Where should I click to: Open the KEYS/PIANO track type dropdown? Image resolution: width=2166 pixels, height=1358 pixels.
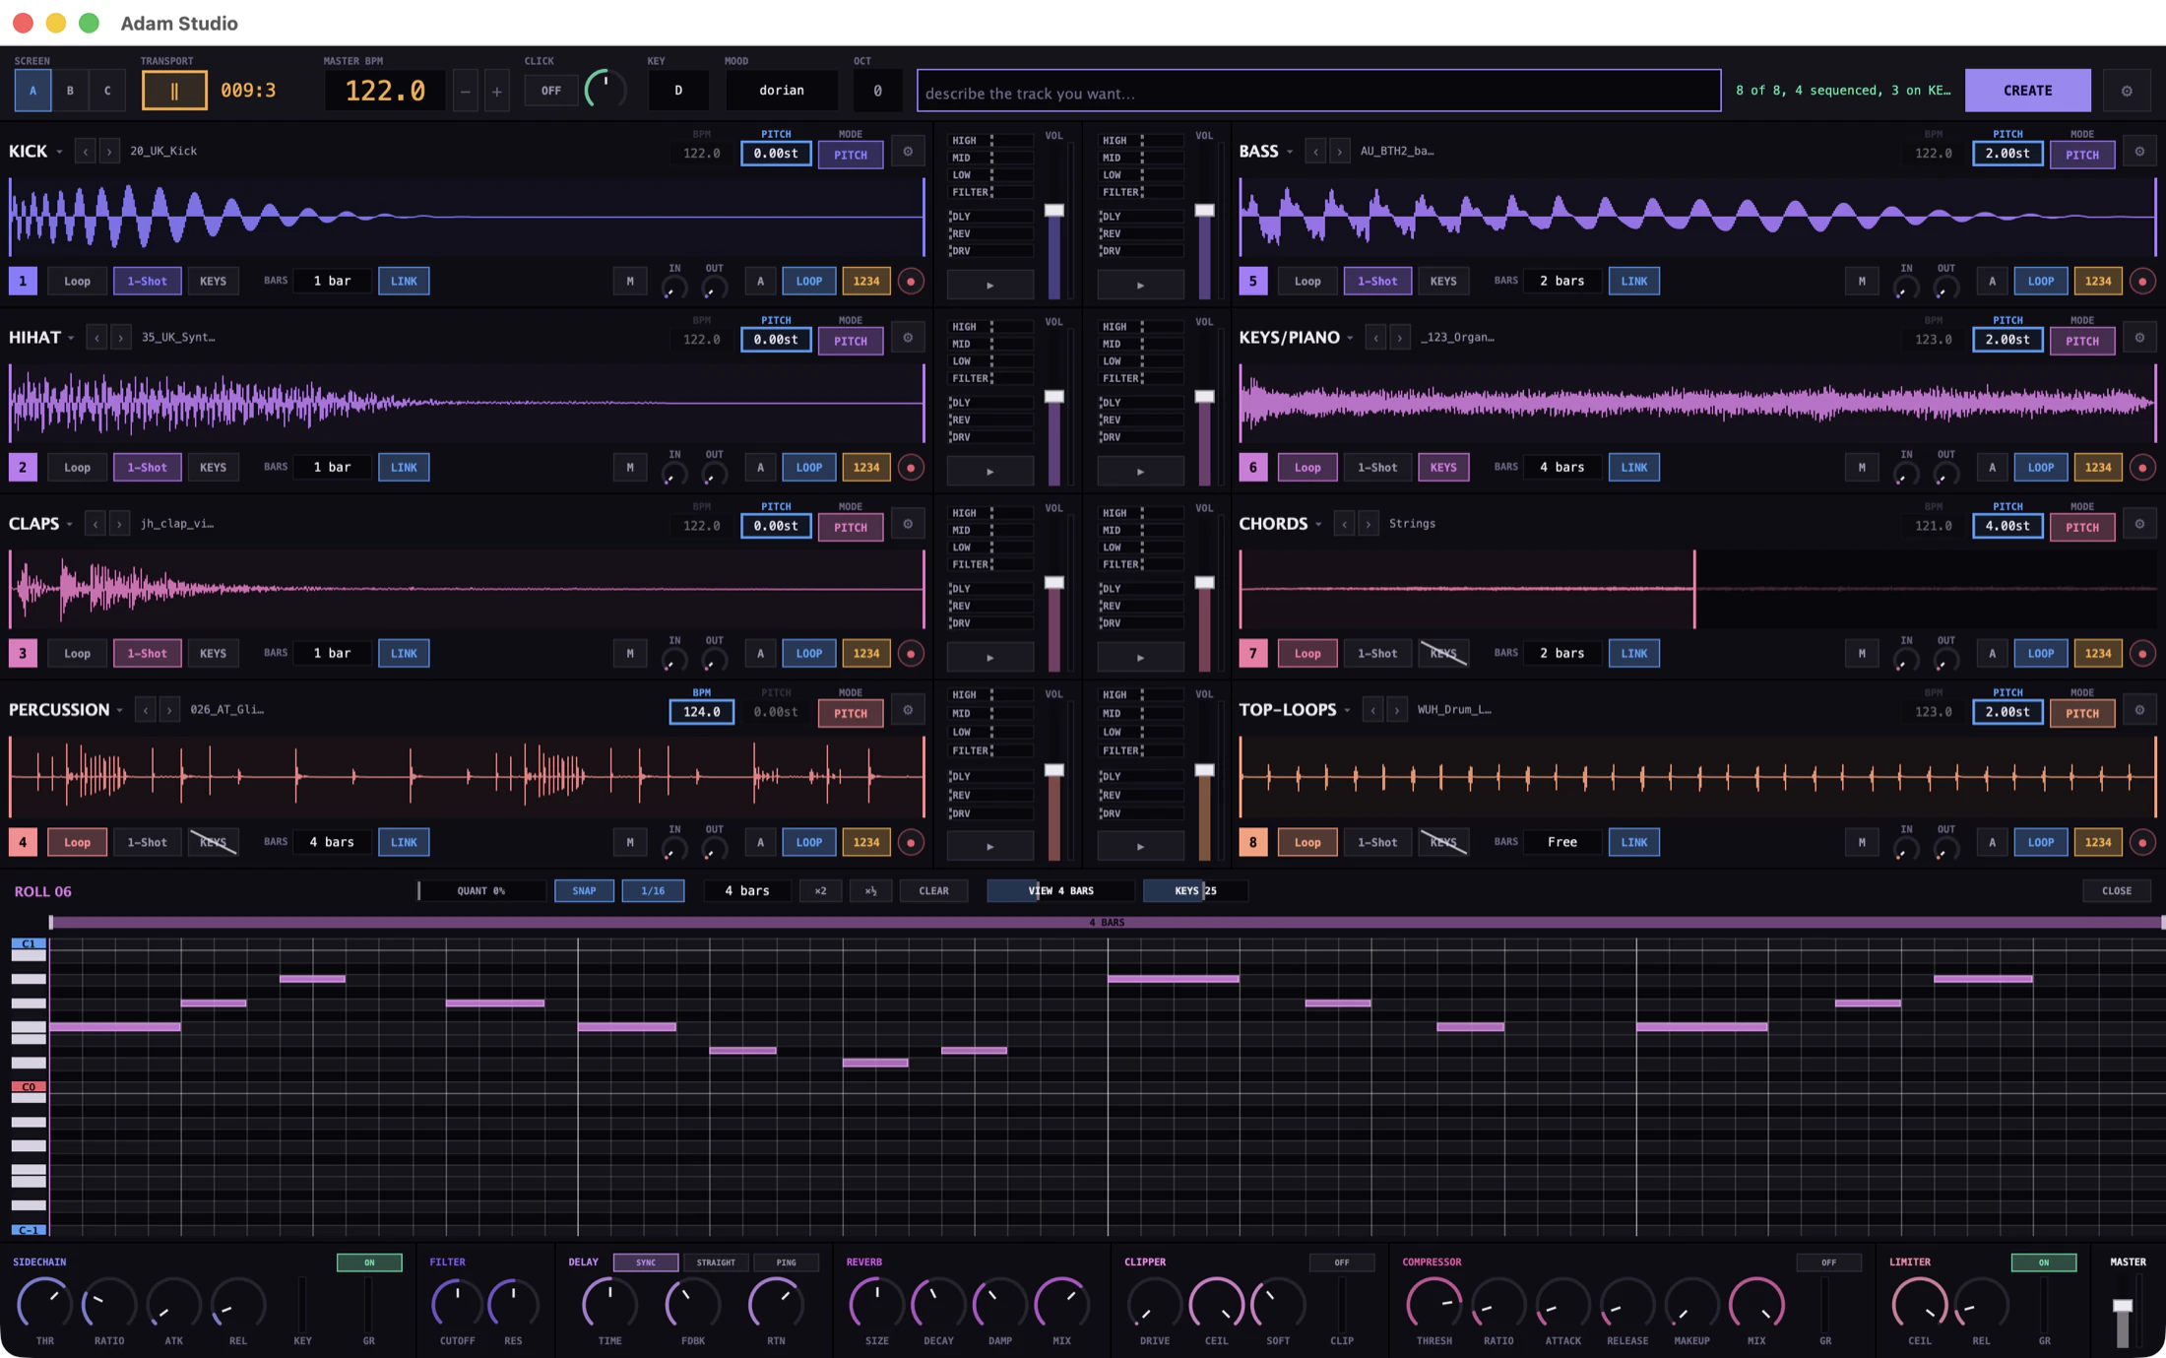coord(1350,339)
